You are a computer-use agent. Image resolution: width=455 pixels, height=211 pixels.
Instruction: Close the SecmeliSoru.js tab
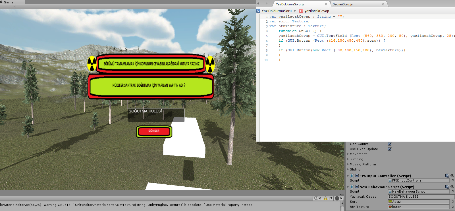pos(383,4)
